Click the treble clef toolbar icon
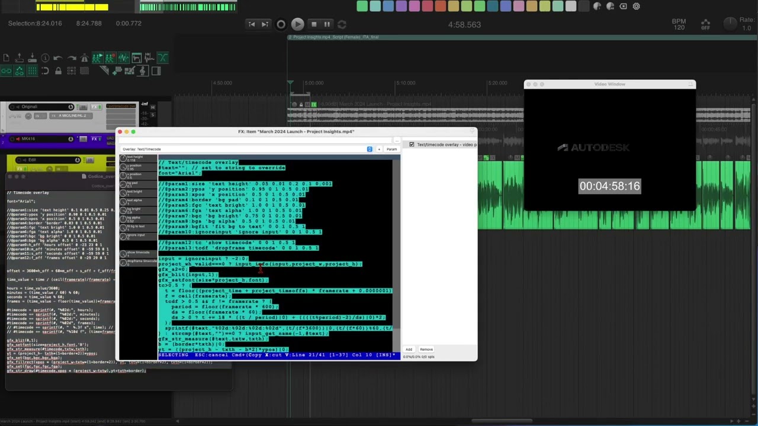 tap(142, 70)
